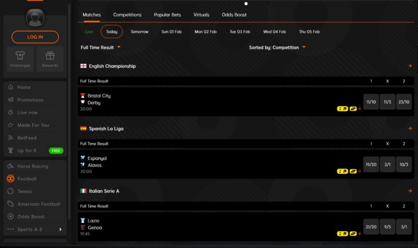Select Tue 03 Feb date filter
The width and height of the screenshot is (418, 248).
pyautogui.click(x=240, y=32)
